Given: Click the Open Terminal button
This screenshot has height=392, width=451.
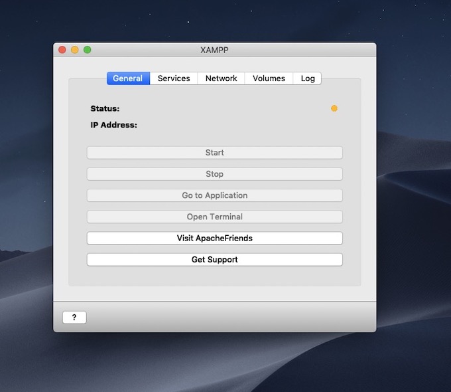Looking at the screenshot, I should coord(215,217).
